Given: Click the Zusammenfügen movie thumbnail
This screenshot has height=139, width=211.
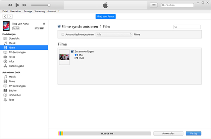Looking at the screenshot, I should click(x=64, y=57).
